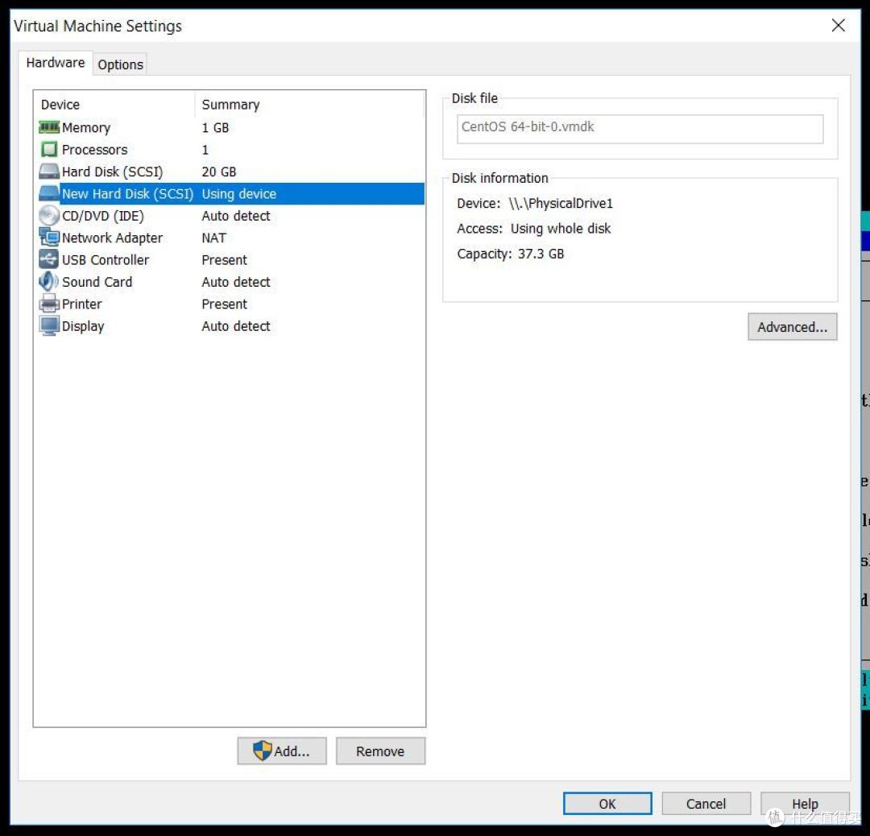Image resolution: width=870 pixels, height=836 pixels.
Task: Select Display row label
Action: (x=83, y=326)
